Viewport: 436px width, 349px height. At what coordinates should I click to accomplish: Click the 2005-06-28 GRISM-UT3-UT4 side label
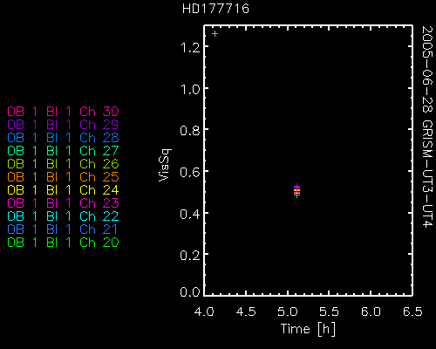click(427, 127)
